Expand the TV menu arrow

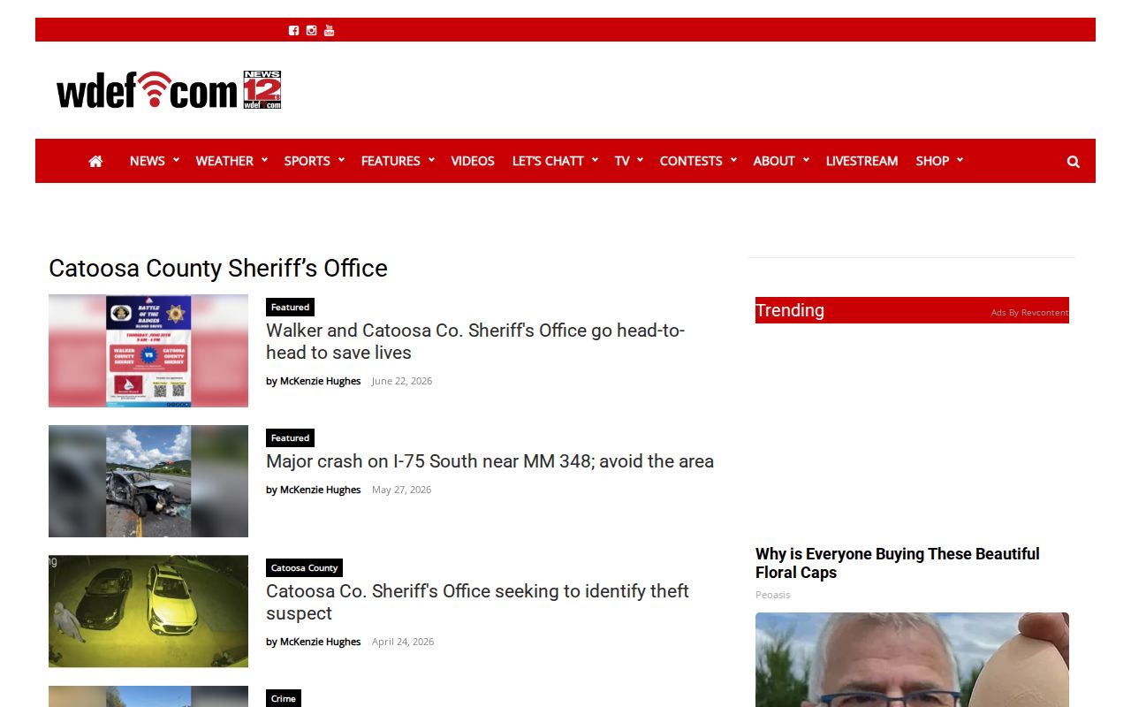(x=640, y=160)
